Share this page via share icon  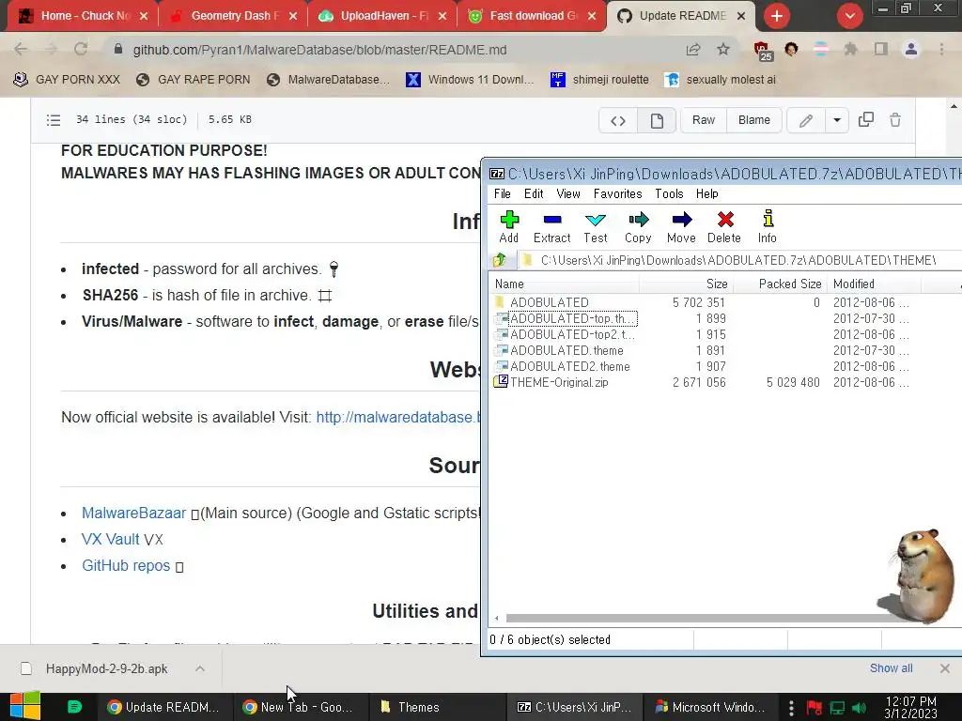point(693,50)
